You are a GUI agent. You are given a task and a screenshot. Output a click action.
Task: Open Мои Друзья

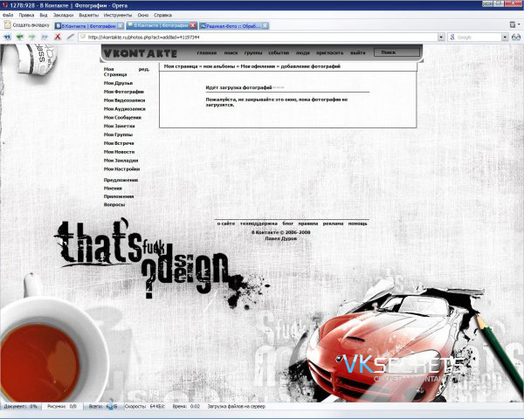118,83
